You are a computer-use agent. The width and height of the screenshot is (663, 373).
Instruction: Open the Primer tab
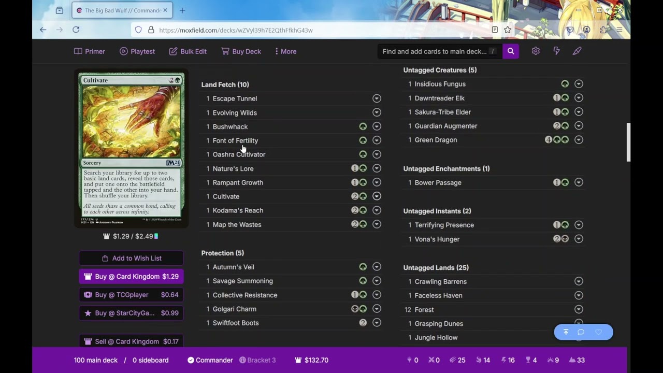90,51
